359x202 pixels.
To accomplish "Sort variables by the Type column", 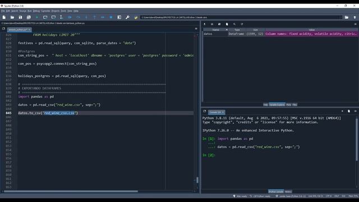I will click(x=237, y=30).
